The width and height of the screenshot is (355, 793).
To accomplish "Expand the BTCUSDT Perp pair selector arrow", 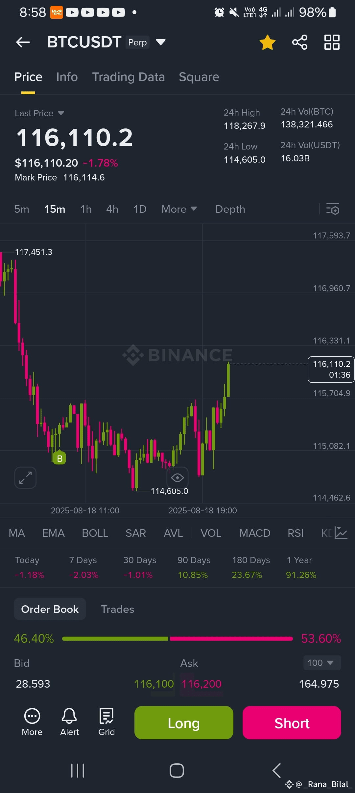I will coord(160,42).
